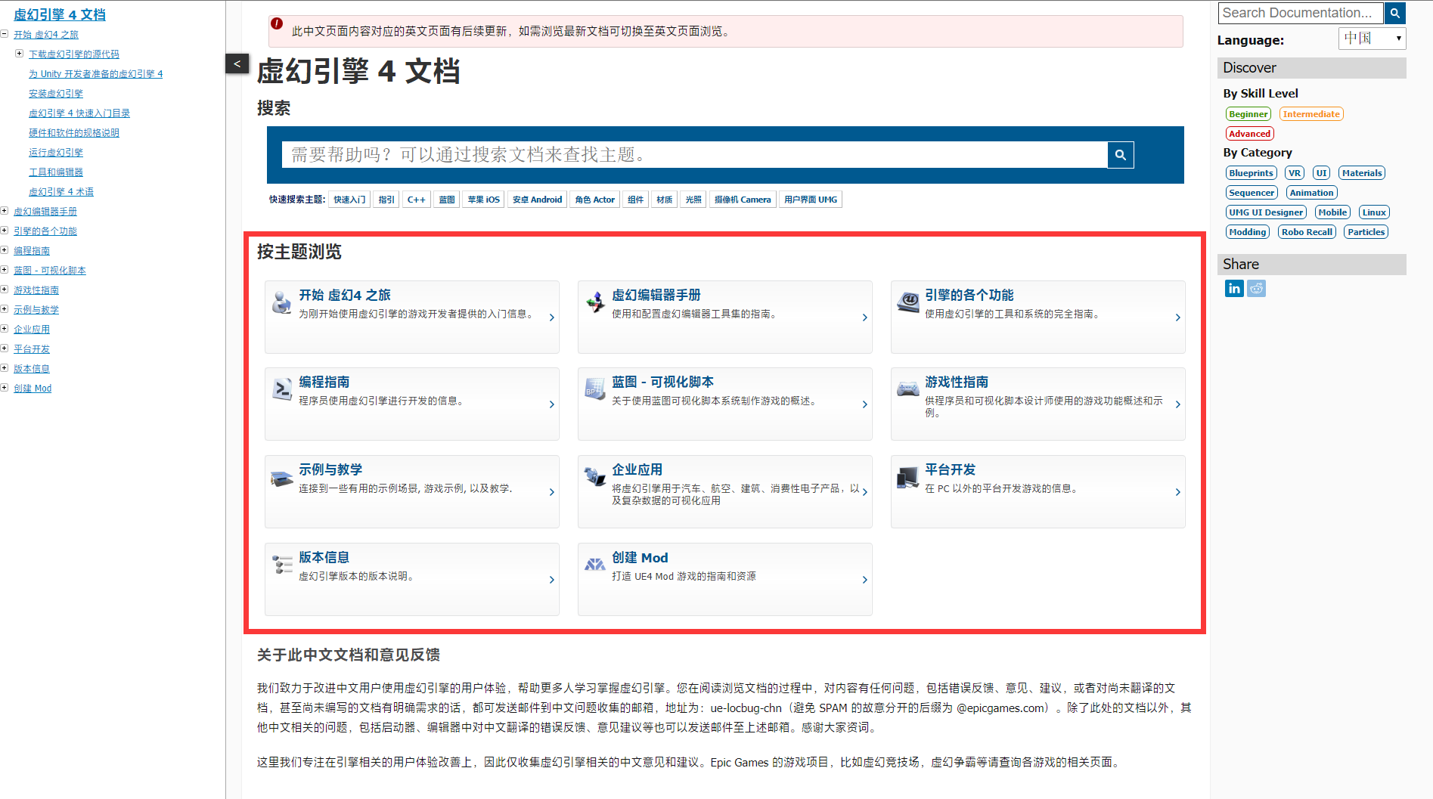Select the Blueprints category tag
This screenshot has width=1433, height=799.
(x=1252, y=173)
